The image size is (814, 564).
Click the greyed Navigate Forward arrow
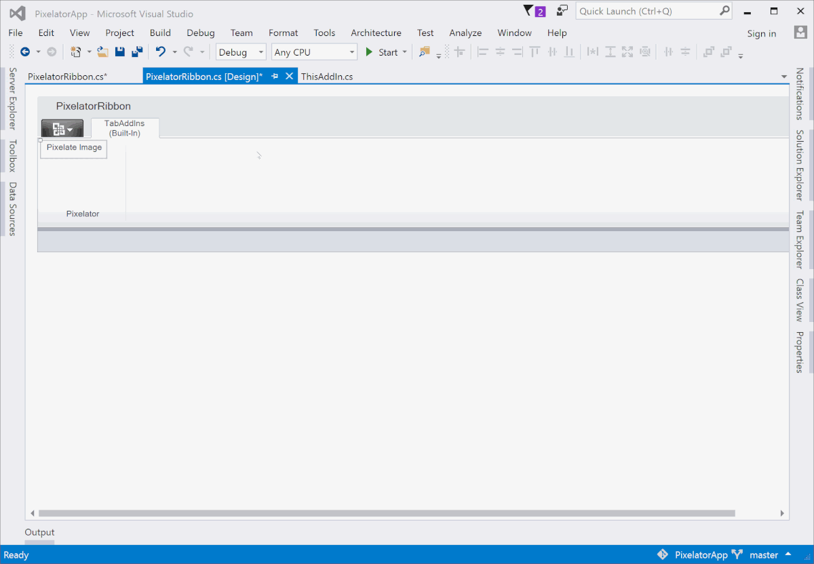52,52
